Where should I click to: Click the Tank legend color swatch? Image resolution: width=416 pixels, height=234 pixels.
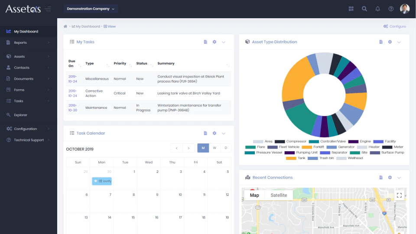point(291,158)
